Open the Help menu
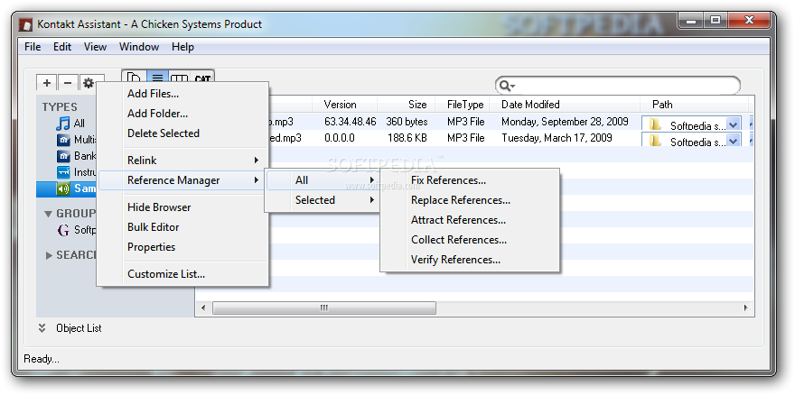This screenshot has width=795, height=395. click(x=182, y=47)
